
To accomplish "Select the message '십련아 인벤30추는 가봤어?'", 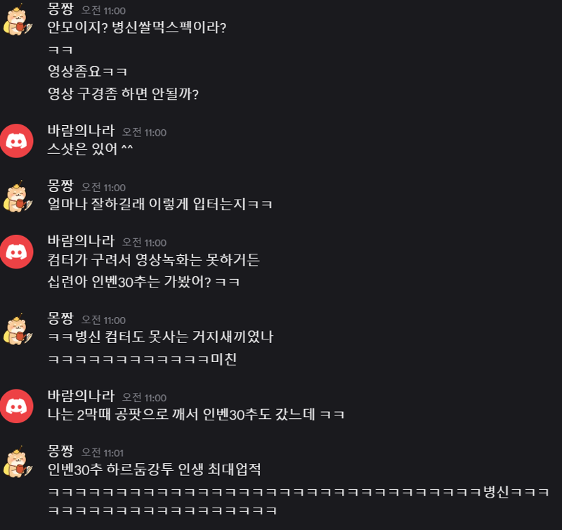I will tap(143, 282).
